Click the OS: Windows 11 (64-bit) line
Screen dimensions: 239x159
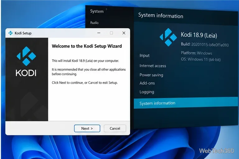[x=201, y=59]
